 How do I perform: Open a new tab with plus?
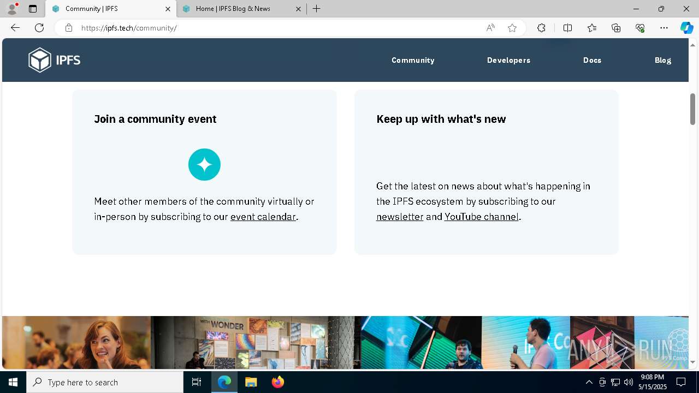(317, 9)
